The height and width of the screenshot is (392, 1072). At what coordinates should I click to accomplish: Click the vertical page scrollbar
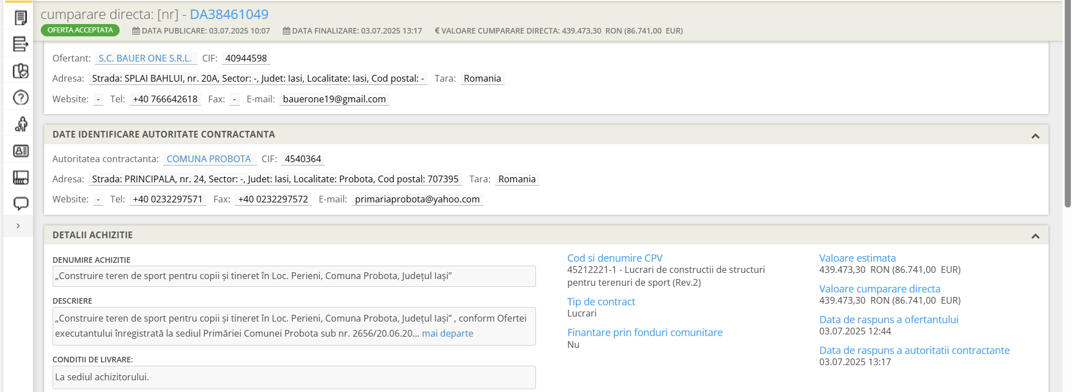click(1068, 103)
